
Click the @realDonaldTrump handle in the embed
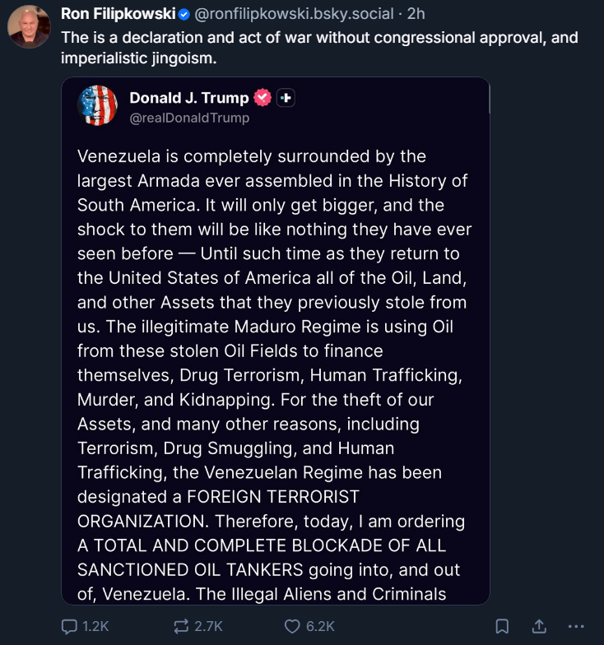(x=189, y=118)
